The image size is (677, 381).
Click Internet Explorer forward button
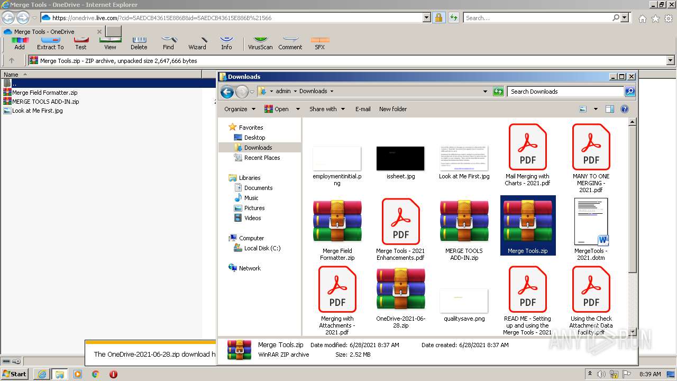tap(23, 18)
